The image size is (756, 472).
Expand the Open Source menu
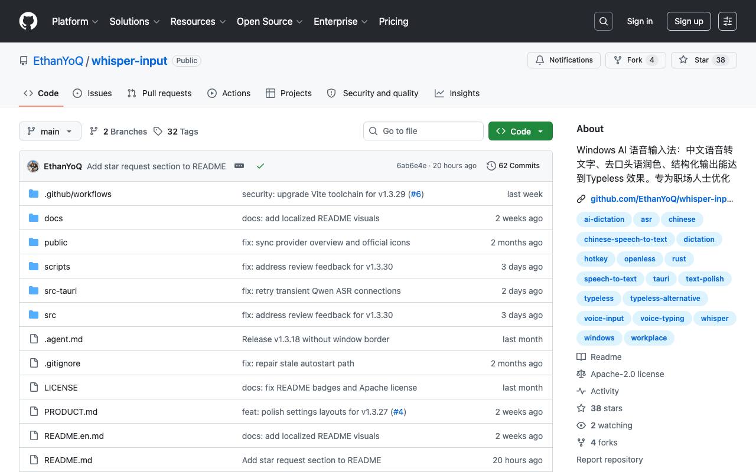(x=270, y=21)
